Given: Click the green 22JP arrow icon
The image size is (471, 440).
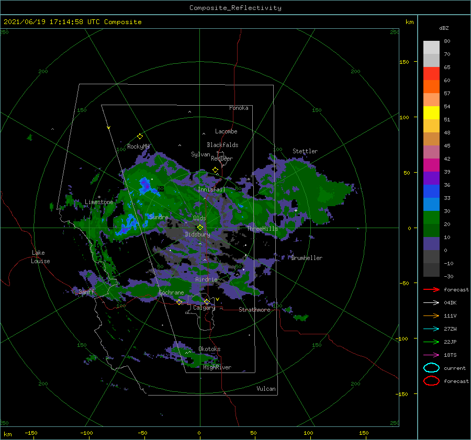Looking at the screenshot, I should point(431,342).
